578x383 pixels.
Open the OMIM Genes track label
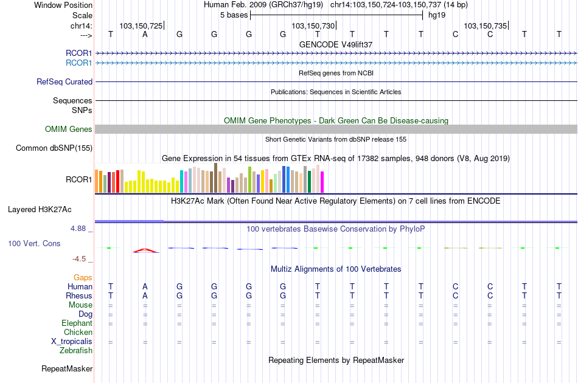(68, 129)
